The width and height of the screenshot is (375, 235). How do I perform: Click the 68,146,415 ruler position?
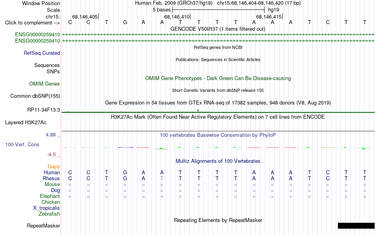[x=269, y=17]
